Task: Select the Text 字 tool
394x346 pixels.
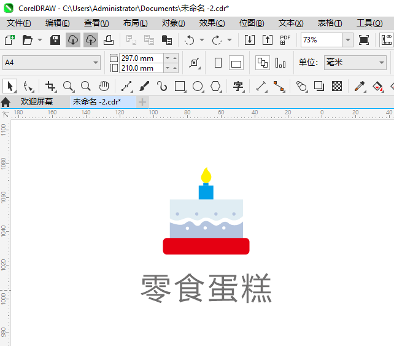Action: [239, 87]
